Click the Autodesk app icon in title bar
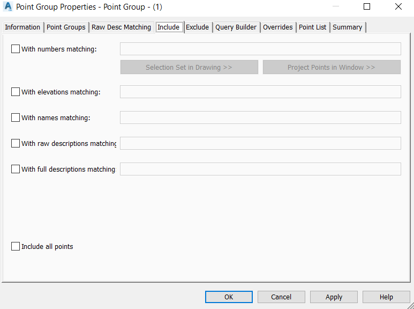Image resolution: width=414 pixels, height=309 pixels. (8, 7)
